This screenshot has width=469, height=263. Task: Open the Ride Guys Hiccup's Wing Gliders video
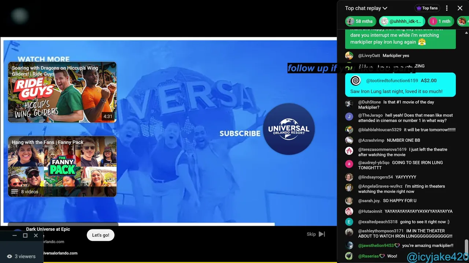point(62,92)
